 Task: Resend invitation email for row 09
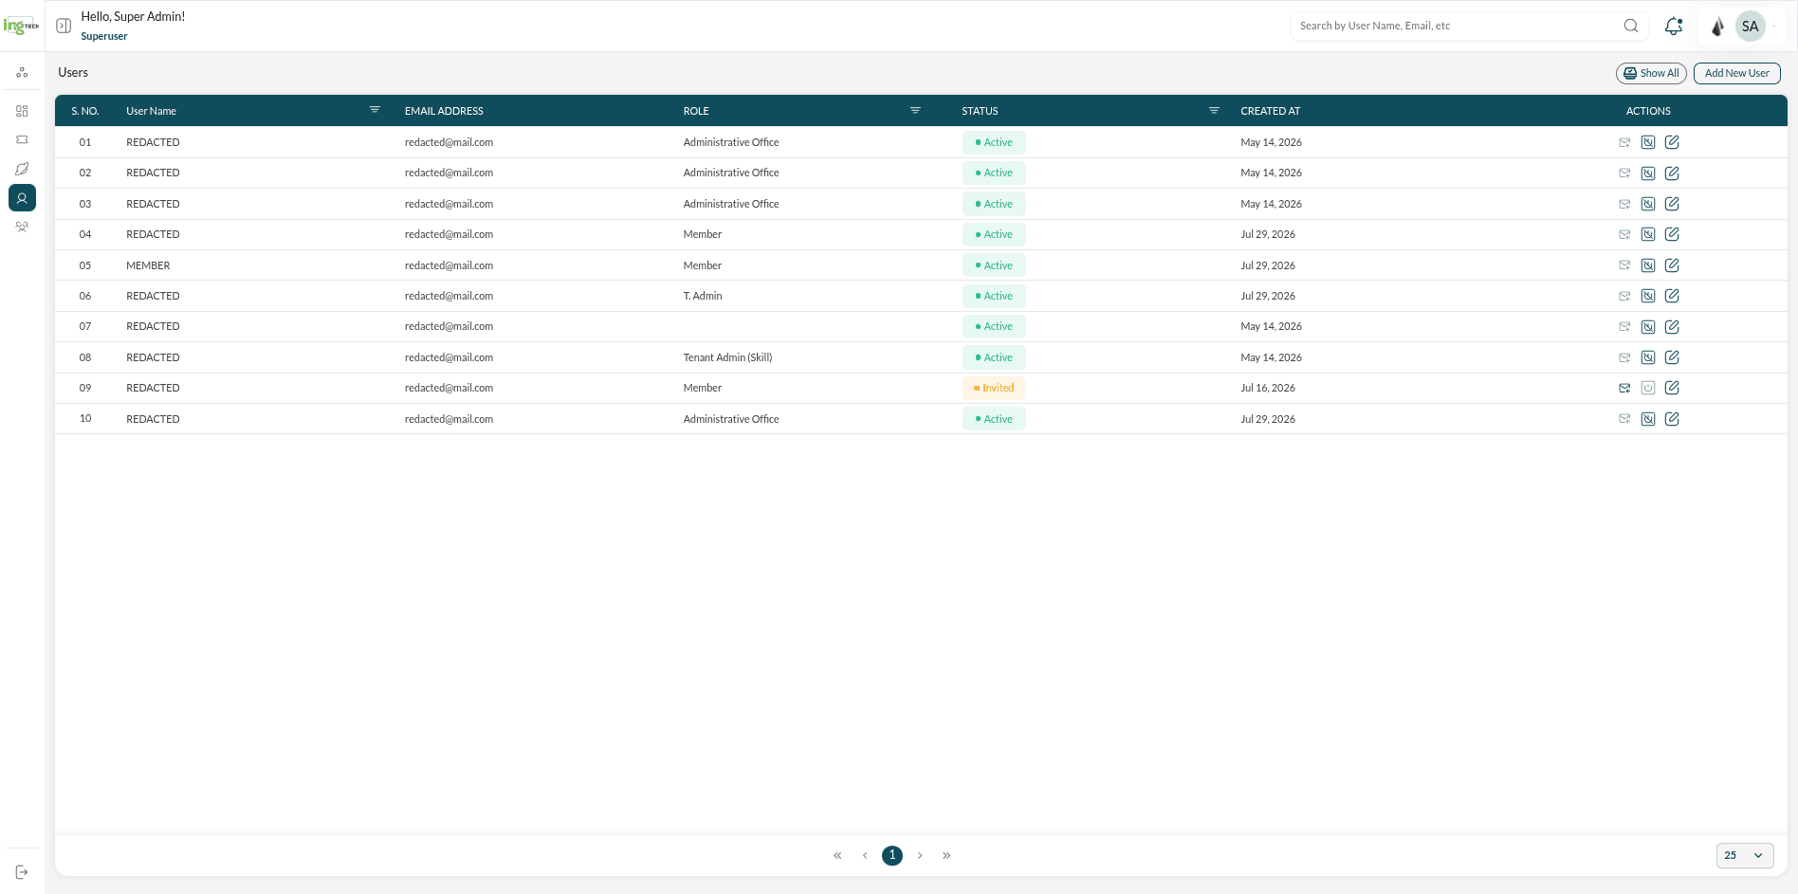pos(1624,388)
